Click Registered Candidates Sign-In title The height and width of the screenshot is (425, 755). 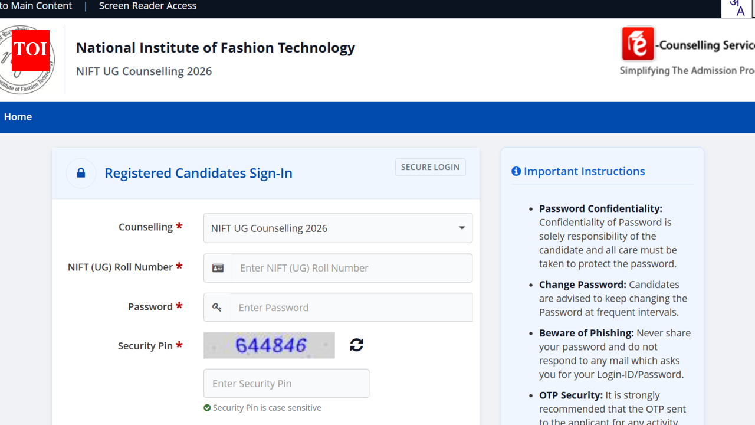[x=198, y=173]
